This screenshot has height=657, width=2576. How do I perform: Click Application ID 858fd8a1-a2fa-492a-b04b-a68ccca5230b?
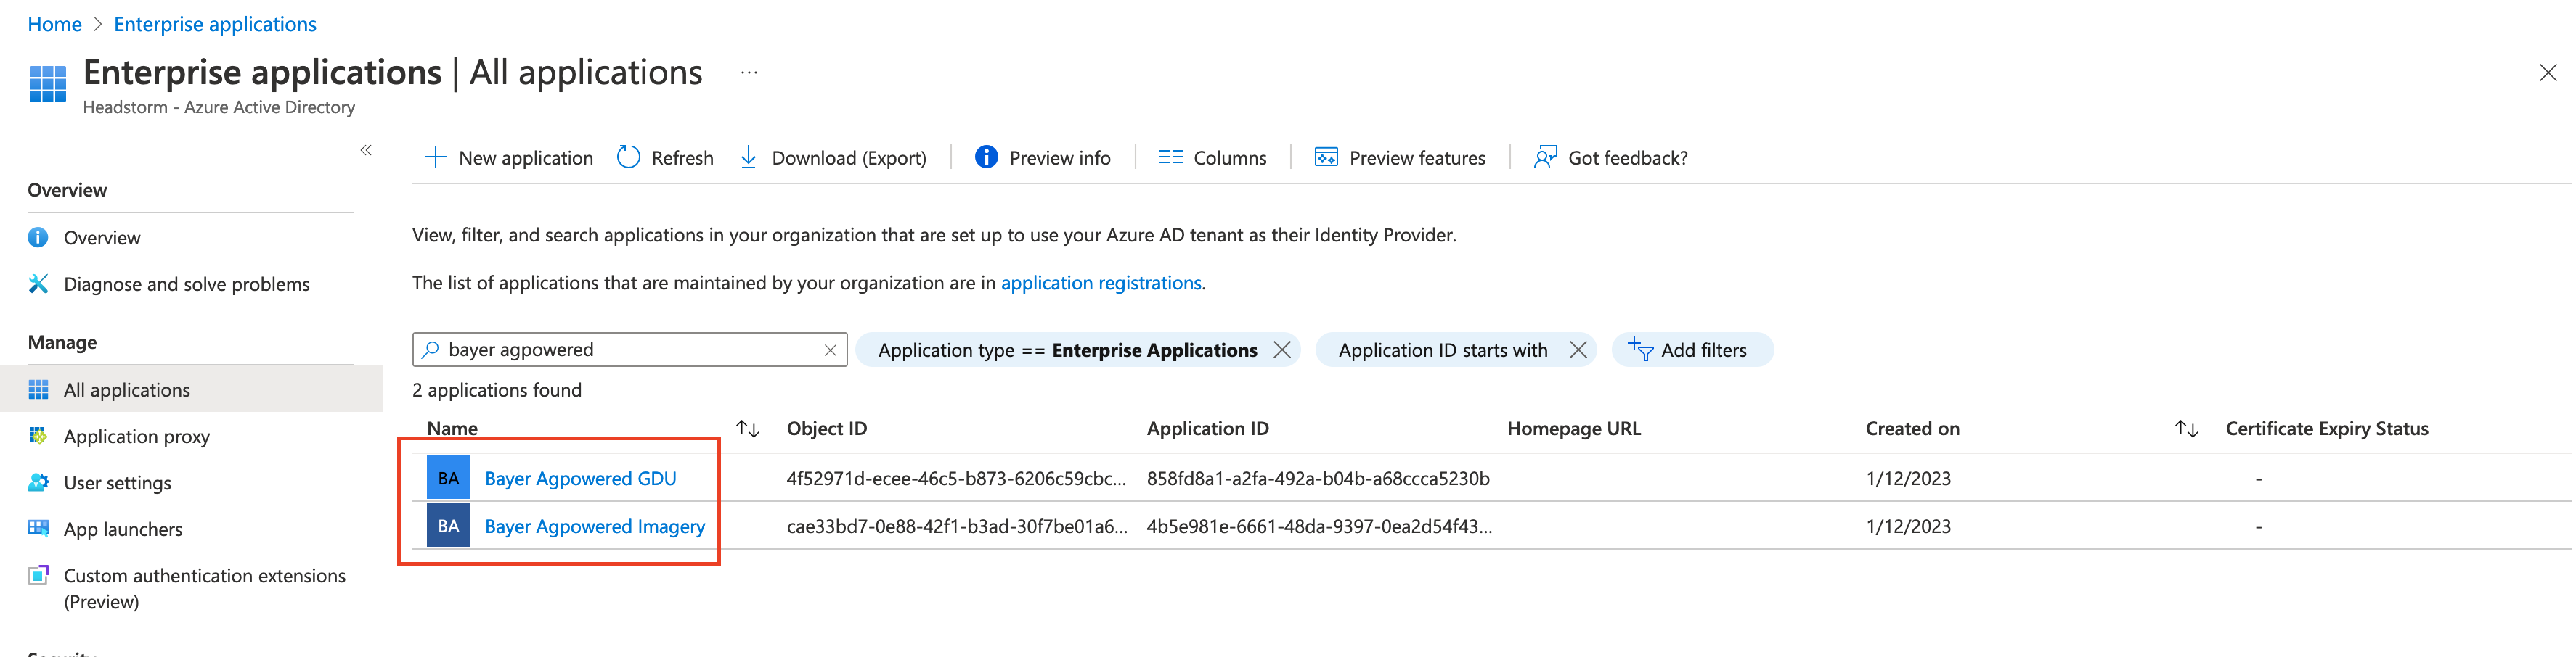pos(1318,479)
